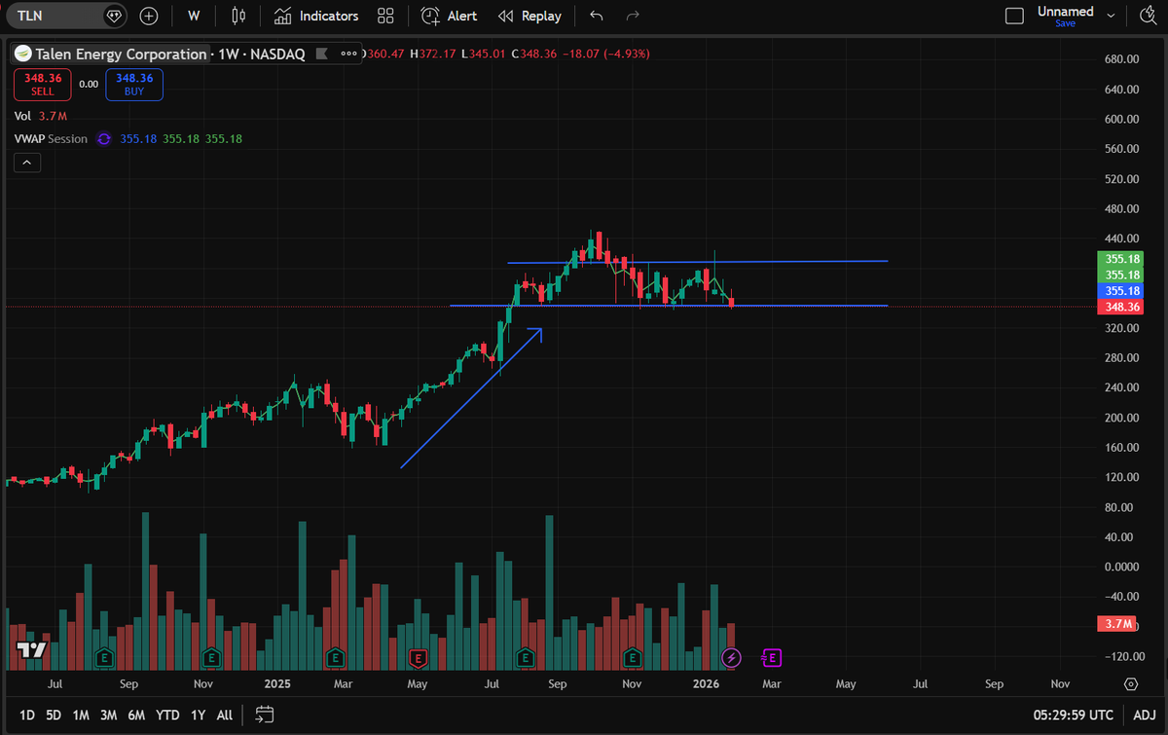Click the green E earnings marker near Nov 2024
This screenshot has height=735, width=1168.
point(209,659)
